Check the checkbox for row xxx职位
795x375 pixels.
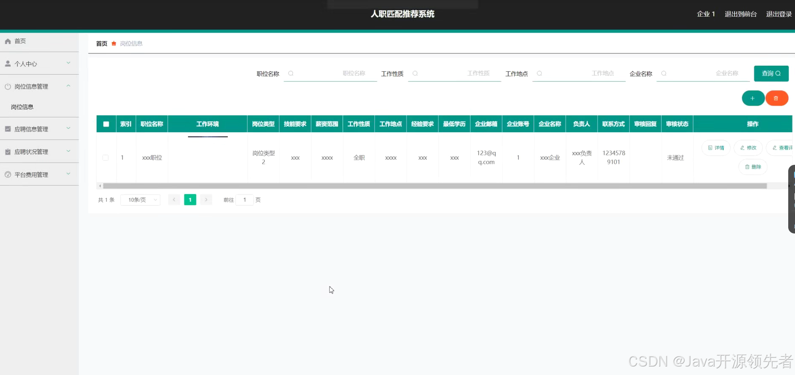[x=105, y=158]
